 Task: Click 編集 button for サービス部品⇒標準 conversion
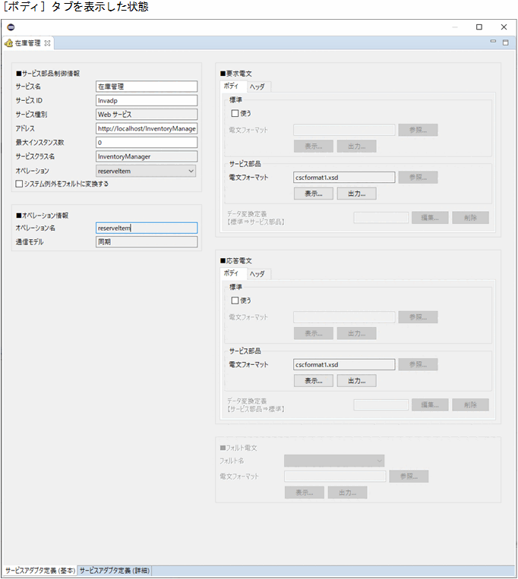pos(430,404)
